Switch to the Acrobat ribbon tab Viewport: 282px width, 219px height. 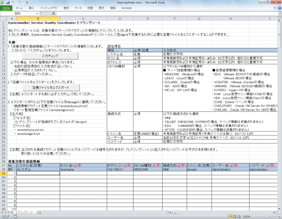[126, 8]
